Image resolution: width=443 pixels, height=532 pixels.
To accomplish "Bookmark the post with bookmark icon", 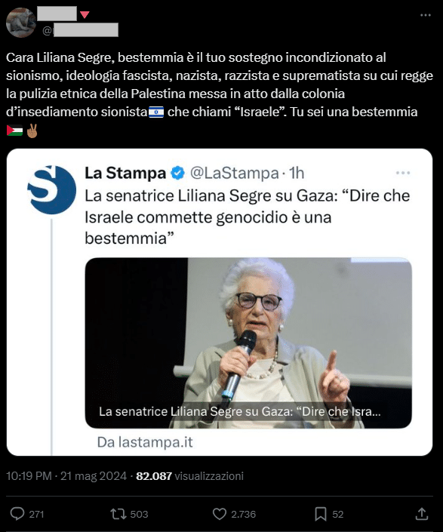I will pyautogui.click(x=321, y=514).
